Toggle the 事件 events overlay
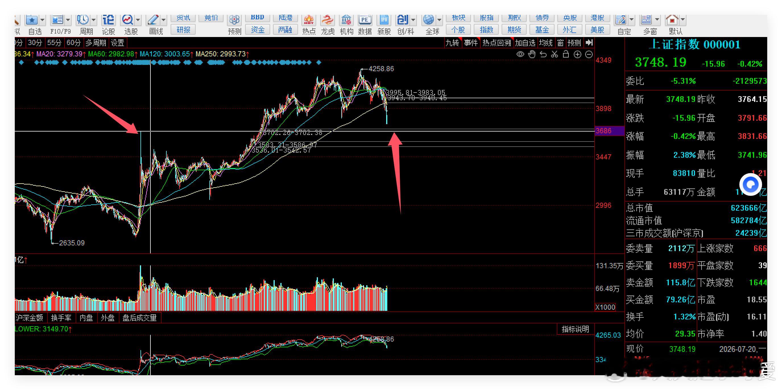The height and width of the screenshot is (390, 782). pos(471,43)
